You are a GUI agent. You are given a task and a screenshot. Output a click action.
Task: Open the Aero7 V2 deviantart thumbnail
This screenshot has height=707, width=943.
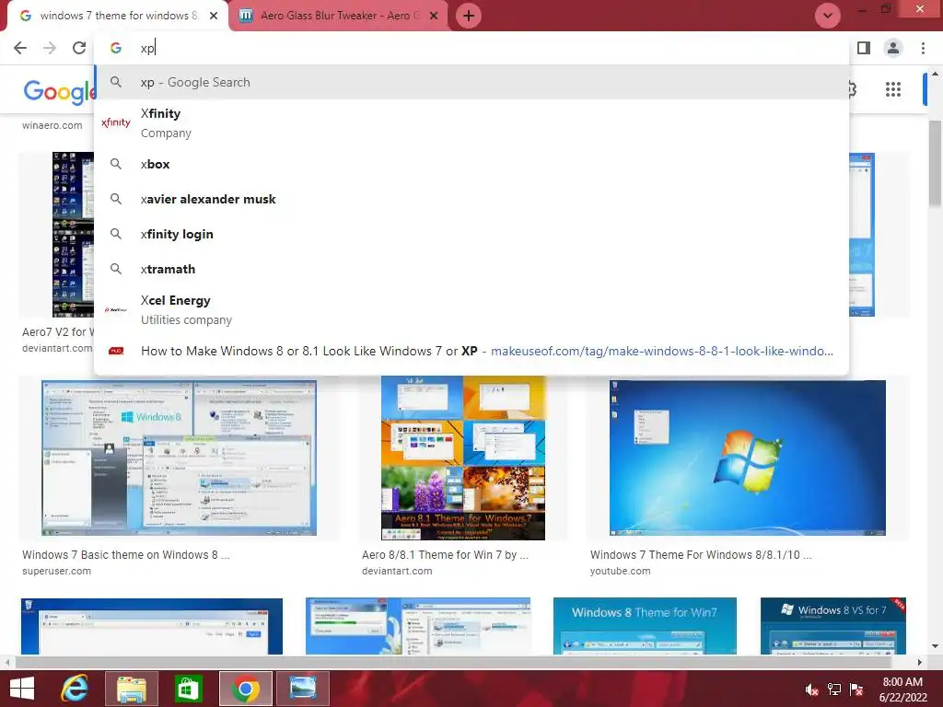(73, 235)
